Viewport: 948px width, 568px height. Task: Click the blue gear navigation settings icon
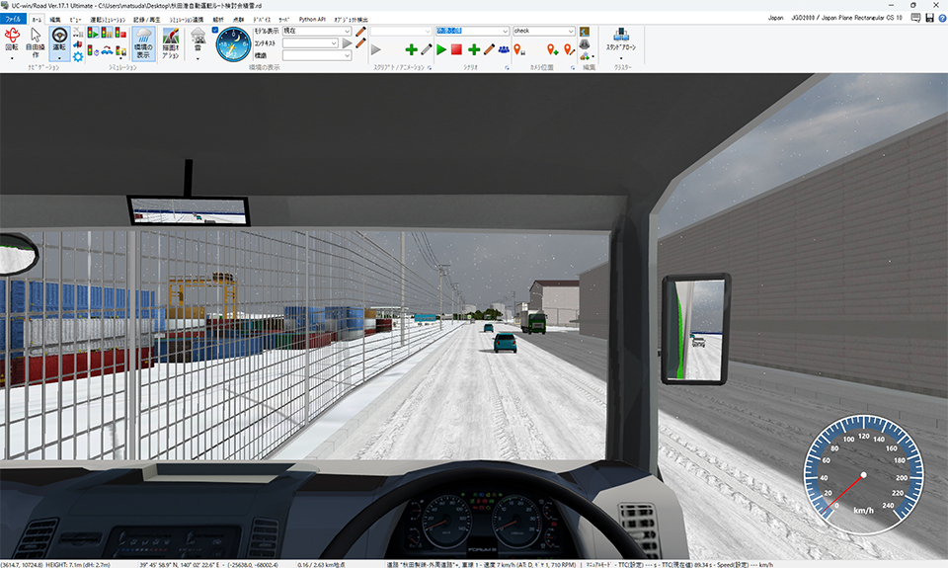tap(78, 57)
